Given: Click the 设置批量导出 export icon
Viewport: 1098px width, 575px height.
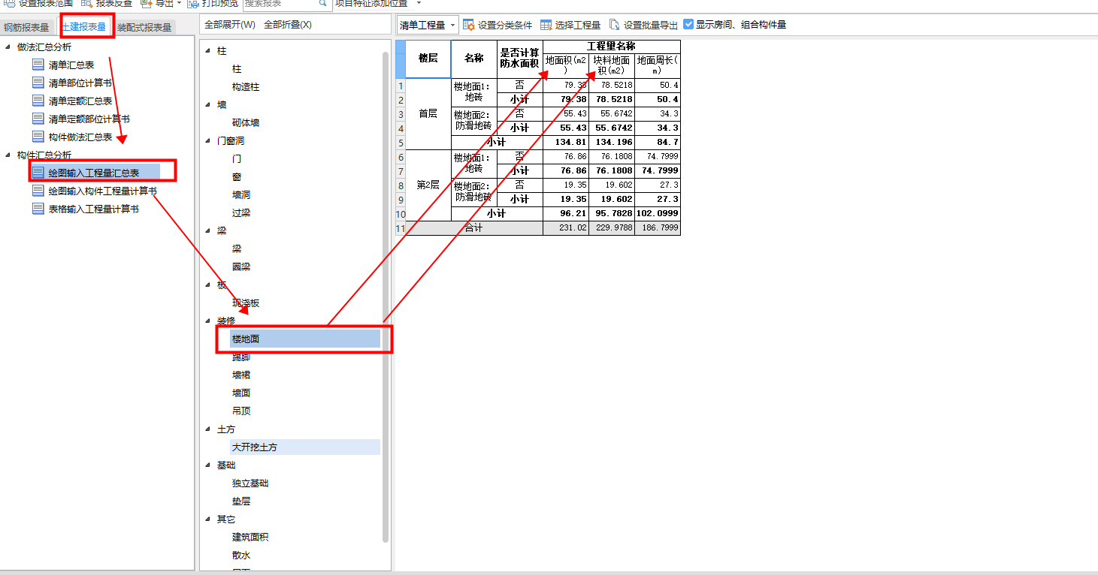Looking at the screenshot, I should [615, 25].
